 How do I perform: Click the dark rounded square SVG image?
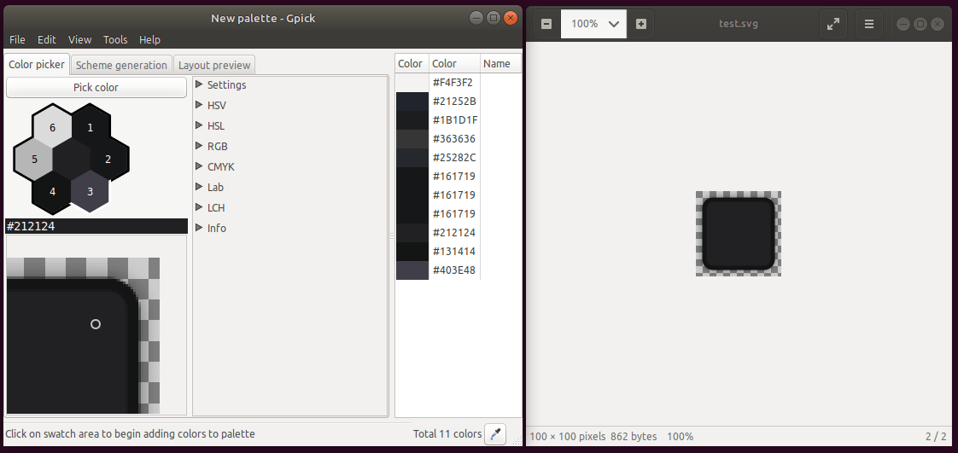738,234
